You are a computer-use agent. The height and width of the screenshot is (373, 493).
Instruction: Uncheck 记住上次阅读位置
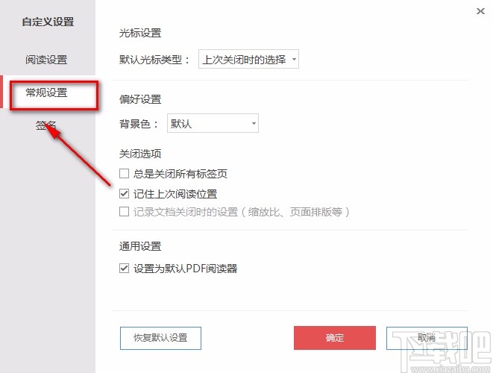coord(125,193)
